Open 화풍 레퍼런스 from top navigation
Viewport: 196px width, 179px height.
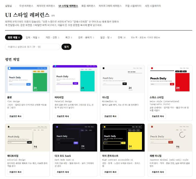tap(88, 6)
